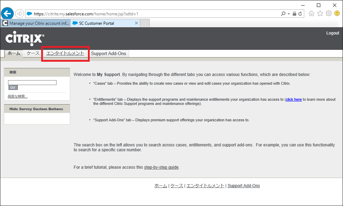Open the step-by-step guide link
Viewport: 343px width, 206px height.
point(161,167)
